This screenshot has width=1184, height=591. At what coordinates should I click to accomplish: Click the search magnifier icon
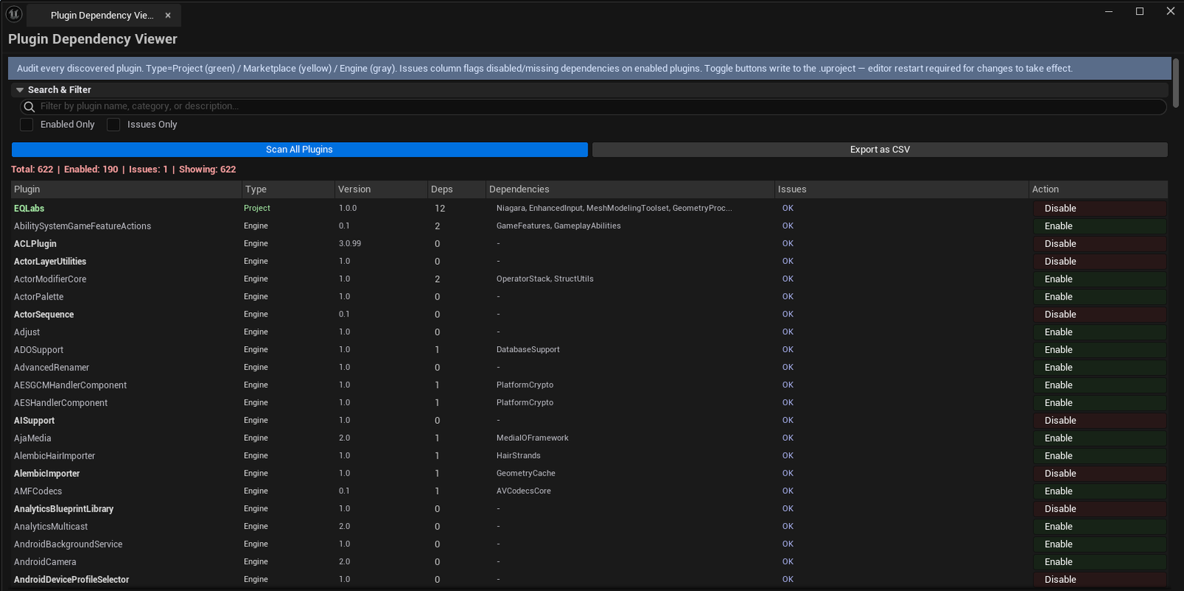pos(30,107)
